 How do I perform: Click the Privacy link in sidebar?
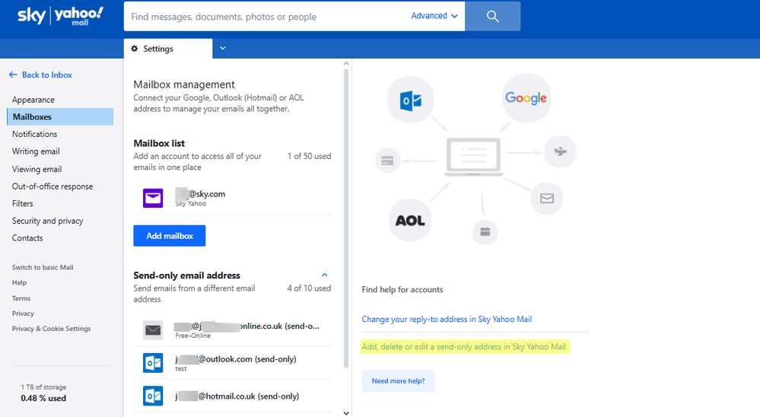[23, 314]
